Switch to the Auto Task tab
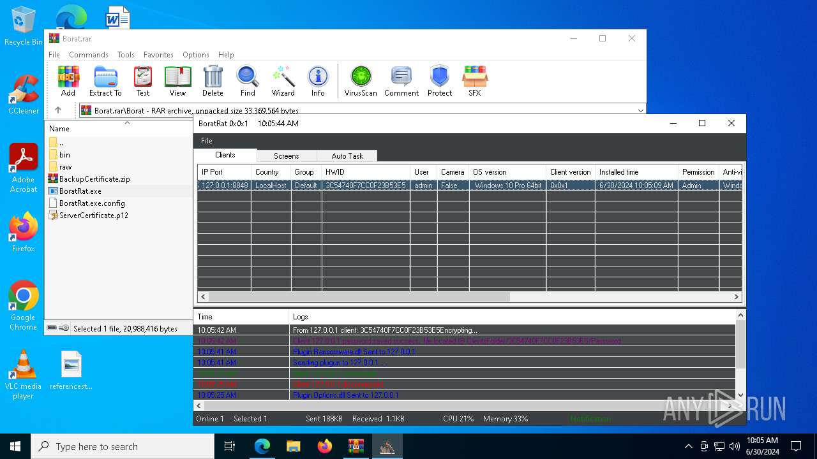Screen dimensions: 817x459 [347, 156]
